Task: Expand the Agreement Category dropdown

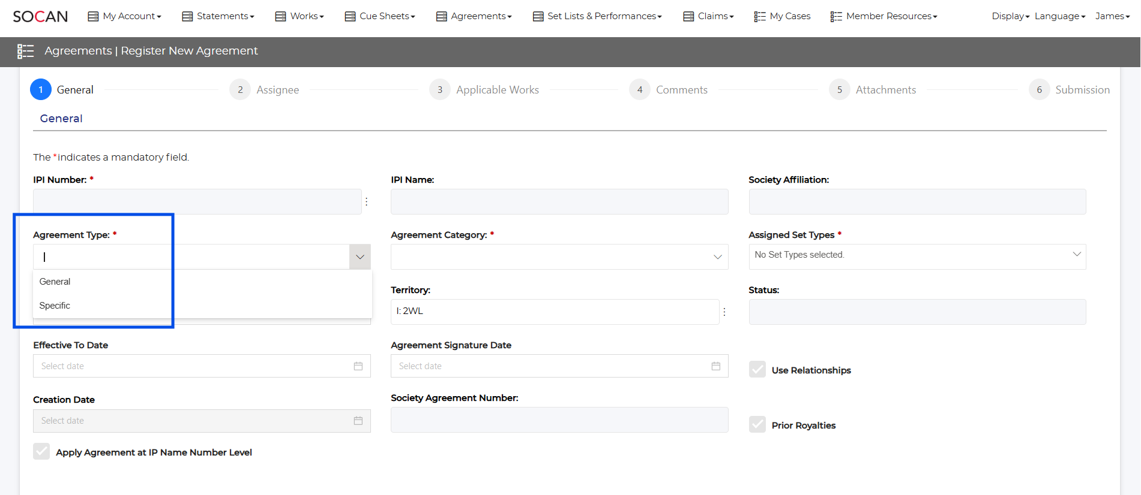Action: 717,257
